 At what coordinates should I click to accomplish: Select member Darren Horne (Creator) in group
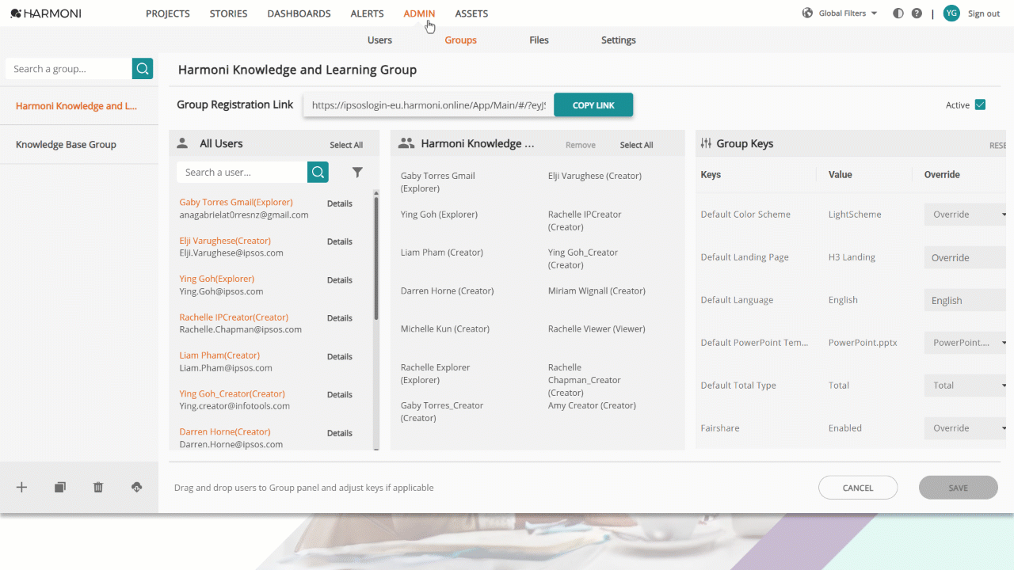point(448,291)
